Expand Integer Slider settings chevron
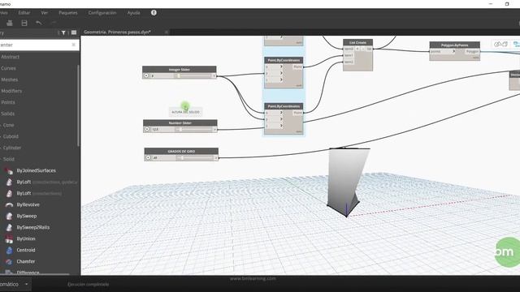The height and width of the screenshot is (292, 520). click(x=146, y=75)
